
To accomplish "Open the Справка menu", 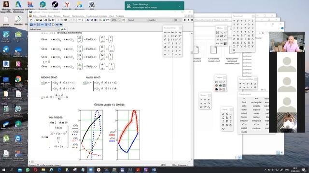I will (120, 16).
